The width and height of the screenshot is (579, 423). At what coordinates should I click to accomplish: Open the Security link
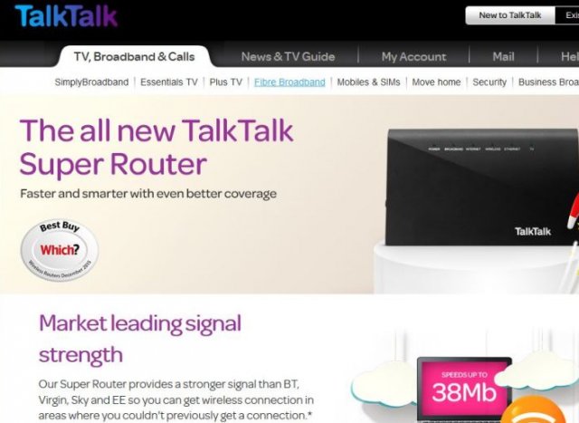(x=489, y=82)
